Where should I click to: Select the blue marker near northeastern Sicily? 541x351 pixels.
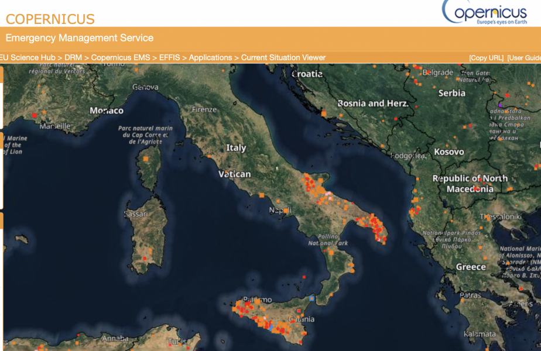click(x=312, y=298)
